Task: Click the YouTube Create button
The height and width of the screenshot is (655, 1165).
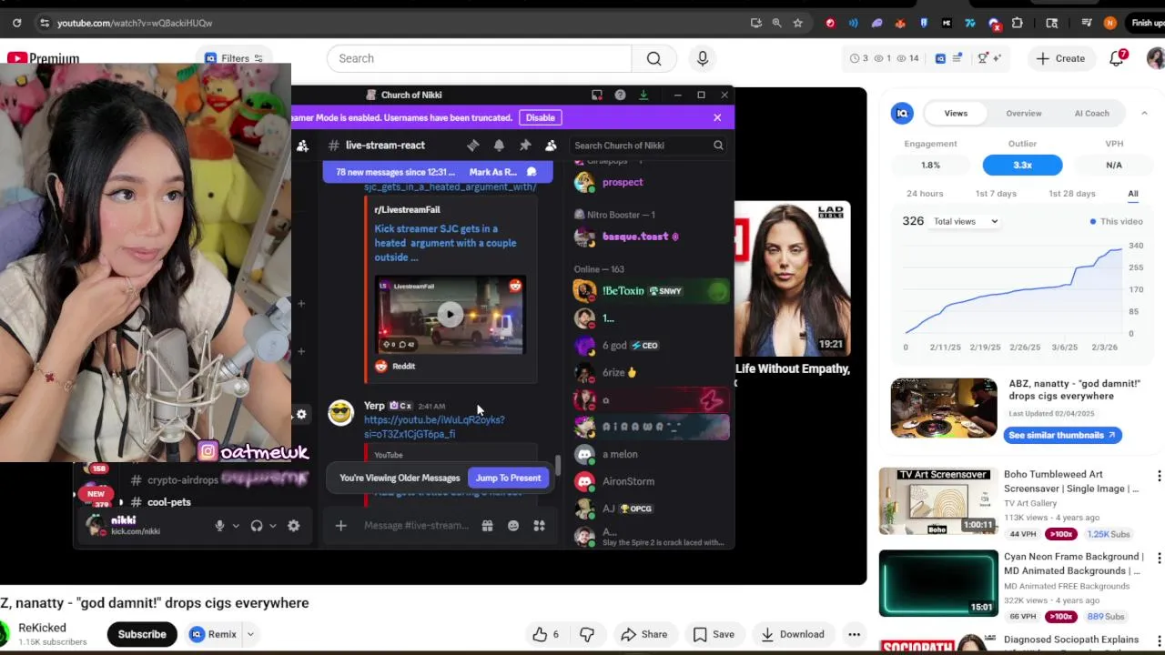Action: point(1061,58)
